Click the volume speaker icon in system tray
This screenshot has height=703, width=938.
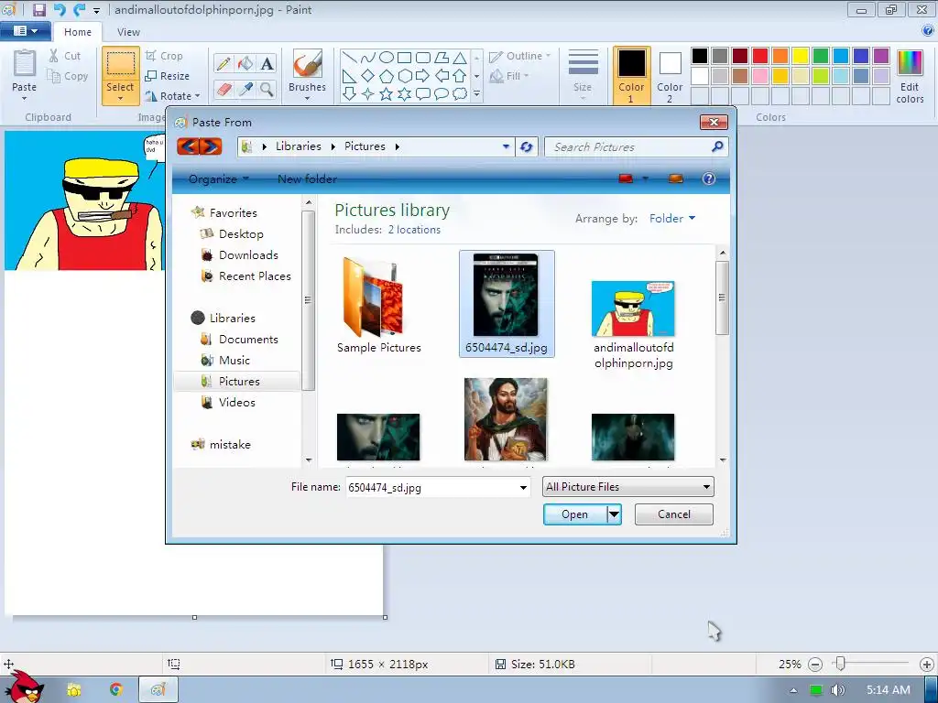(x=837, y=690)
